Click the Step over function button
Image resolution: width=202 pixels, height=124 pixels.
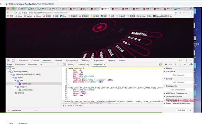click(171, 64)
